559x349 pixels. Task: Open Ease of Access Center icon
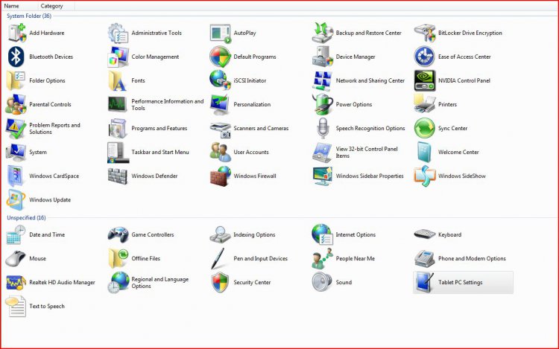[x=425, y=57]
